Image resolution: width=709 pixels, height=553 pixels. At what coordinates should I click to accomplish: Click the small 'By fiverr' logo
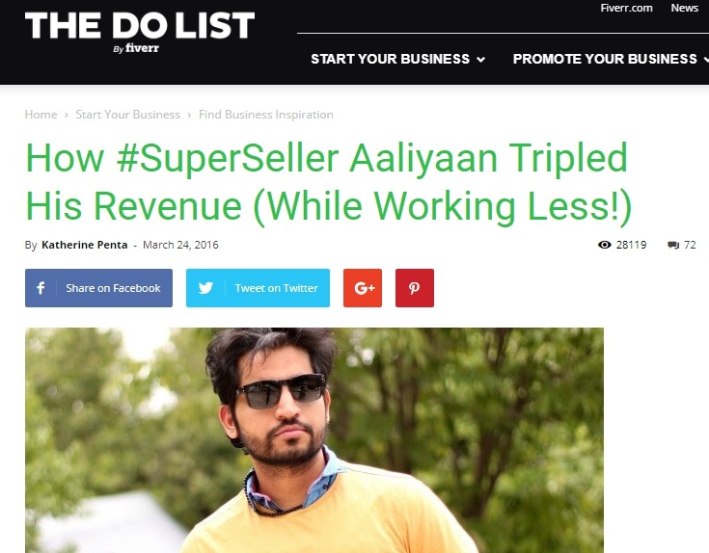[136, 48]
